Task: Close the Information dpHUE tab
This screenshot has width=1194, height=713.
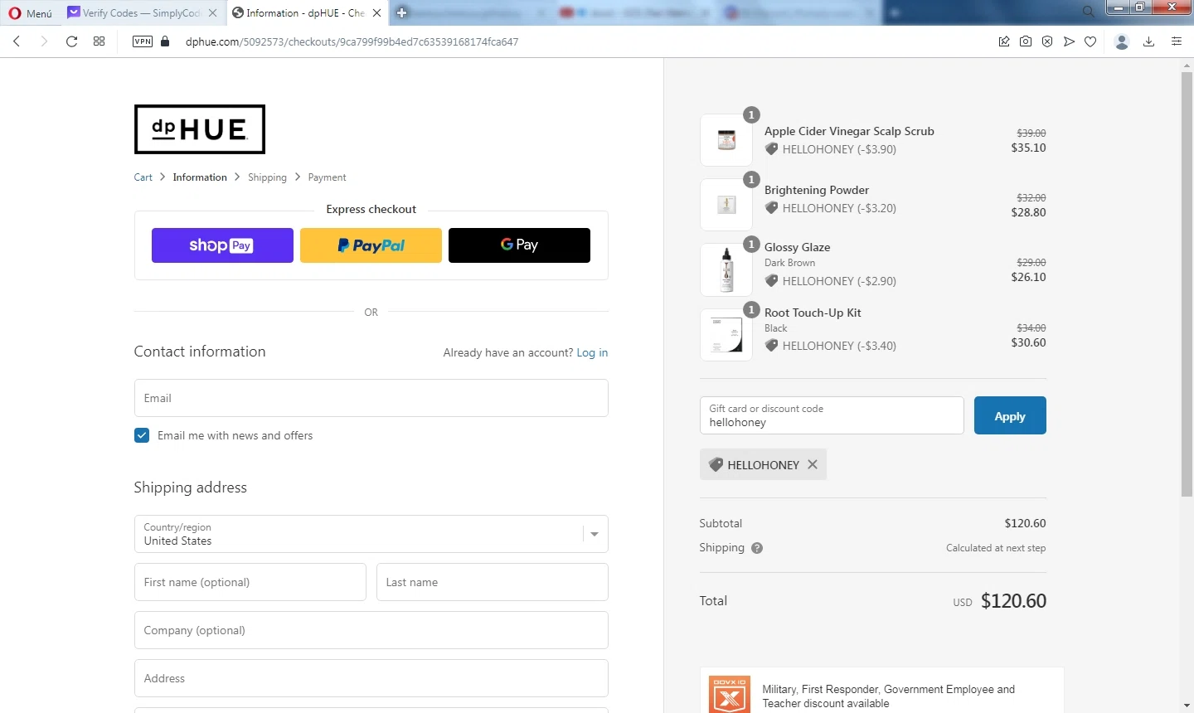Action: (376, 13)
